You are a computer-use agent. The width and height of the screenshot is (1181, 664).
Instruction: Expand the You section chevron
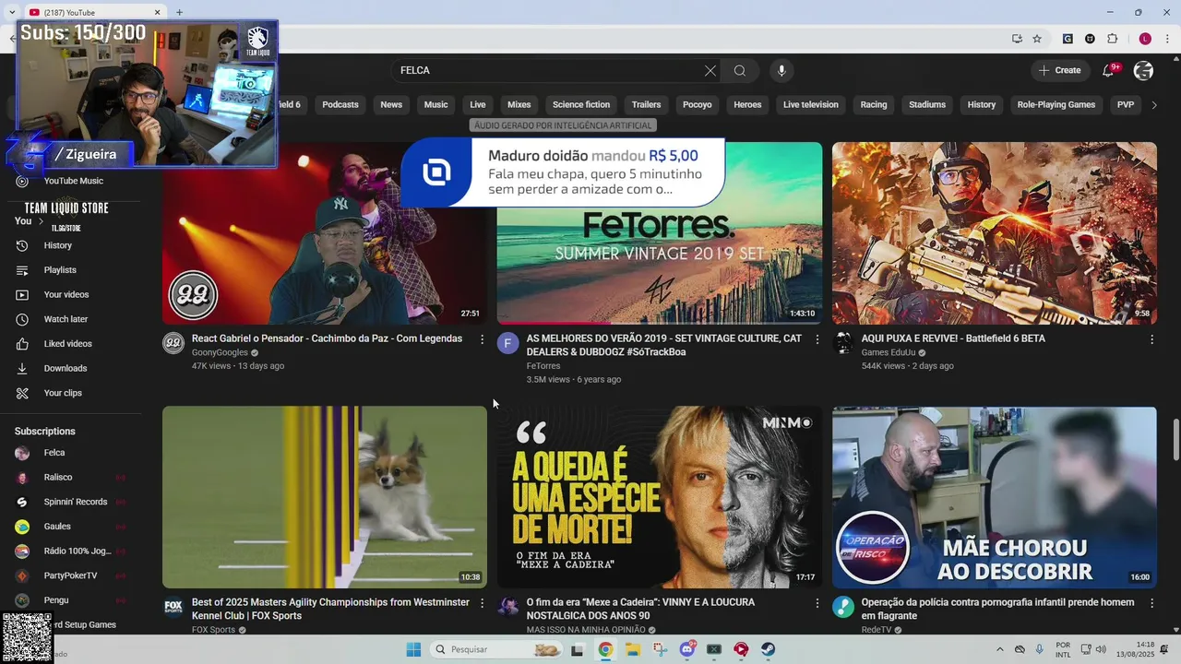[40, 221]
